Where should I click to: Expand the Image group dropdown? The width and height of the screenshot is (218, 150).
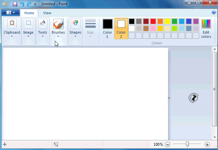[x=28, y=36]
